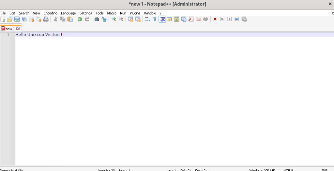
Task: Click the Save All icon
Action: pos(24,19)
